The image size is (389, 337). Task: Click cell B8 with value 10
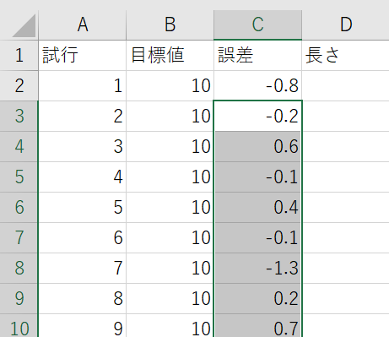point(170,268)
